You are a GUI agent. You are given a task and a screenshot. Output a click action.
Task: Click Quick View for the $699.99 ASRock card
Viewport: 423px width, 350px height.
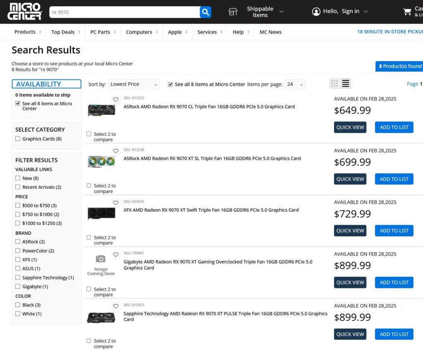tap(350, 179)
